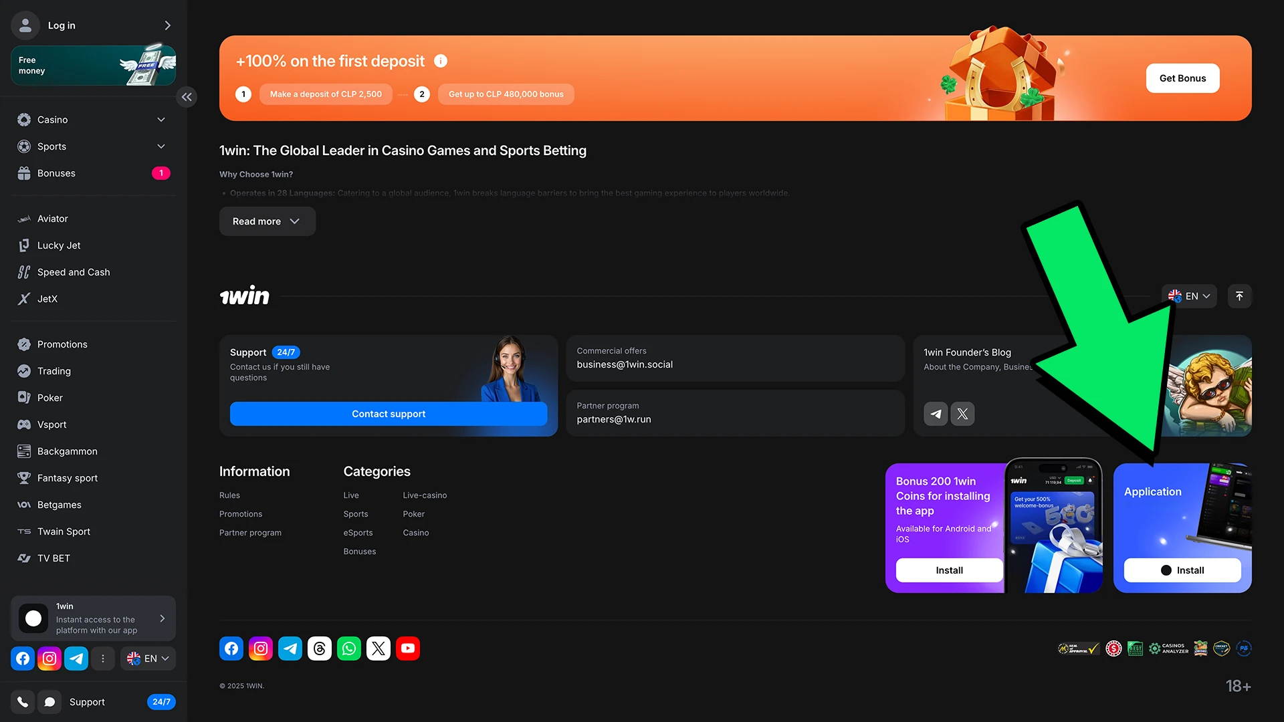
Task: Install app from bonus 200 coins card
Action: point(949,570)
